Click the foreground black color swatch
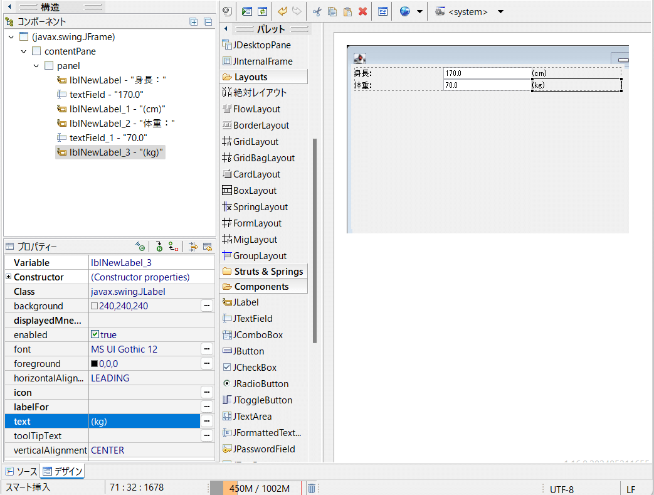Viewport: 654px width, 495px height. click(94, 363)
